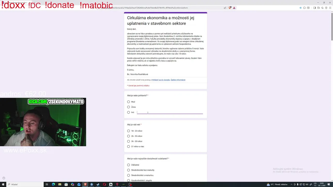The image size is (333, 187).
Task: Launch Microsoft Edge from the taskbar
Action: click(53, 184)
